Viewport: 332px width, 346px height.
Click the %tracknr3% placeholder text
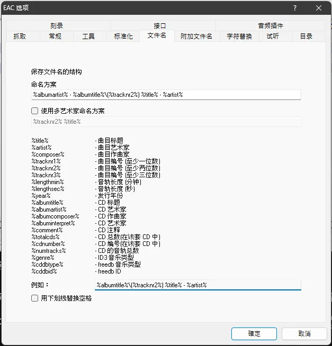point(46,175)
